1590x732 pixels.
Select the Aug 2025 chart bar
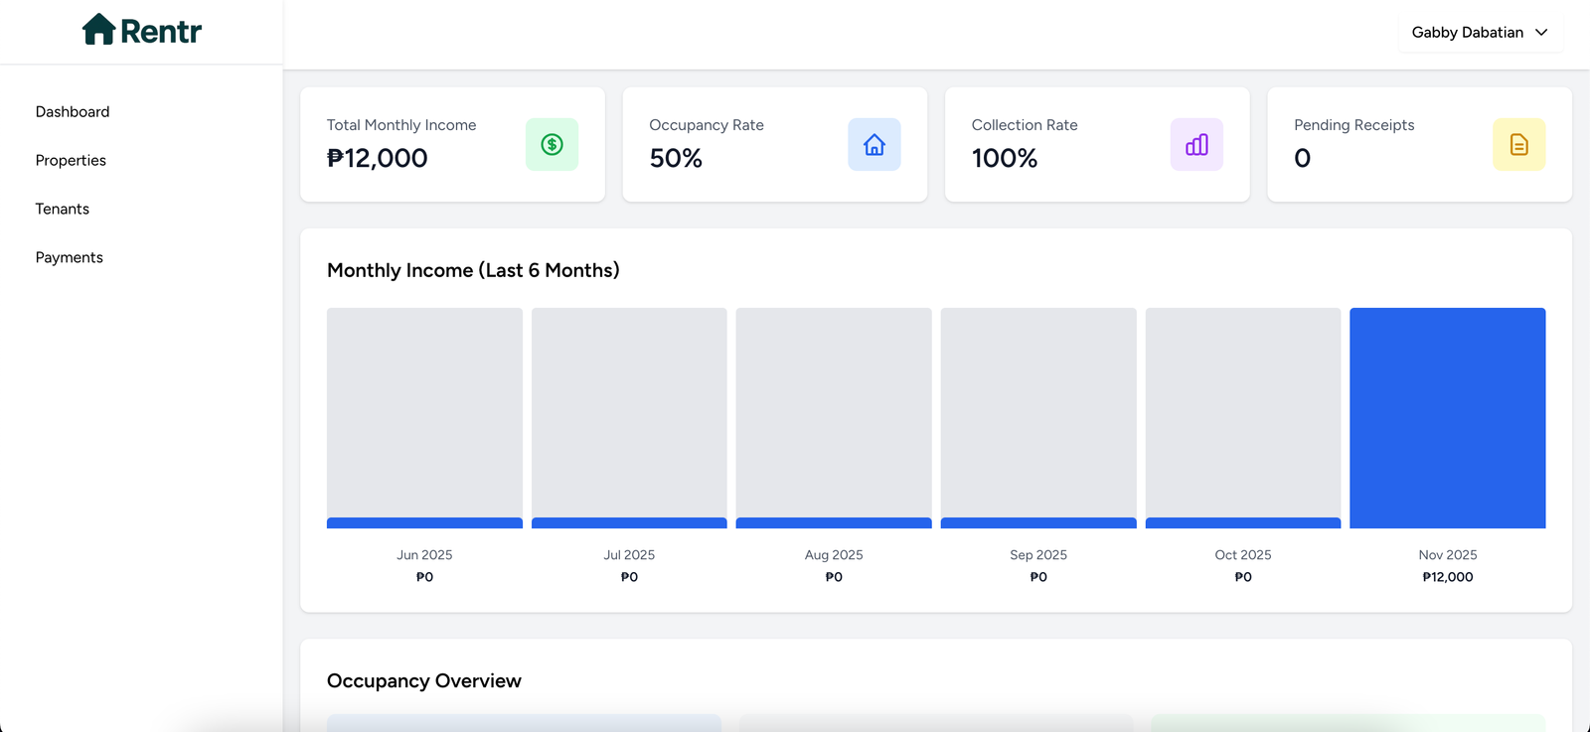pos(834,418)
